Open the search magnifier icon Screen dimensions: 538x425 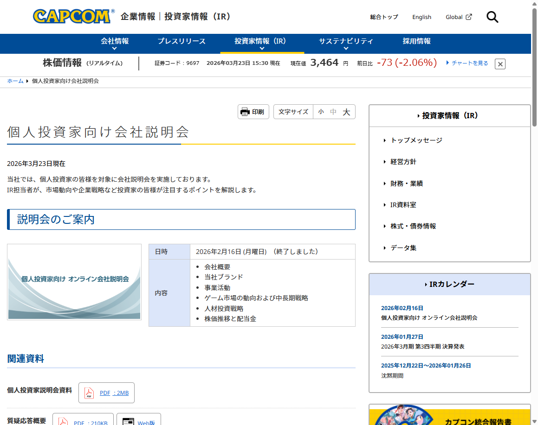point(492,17)
